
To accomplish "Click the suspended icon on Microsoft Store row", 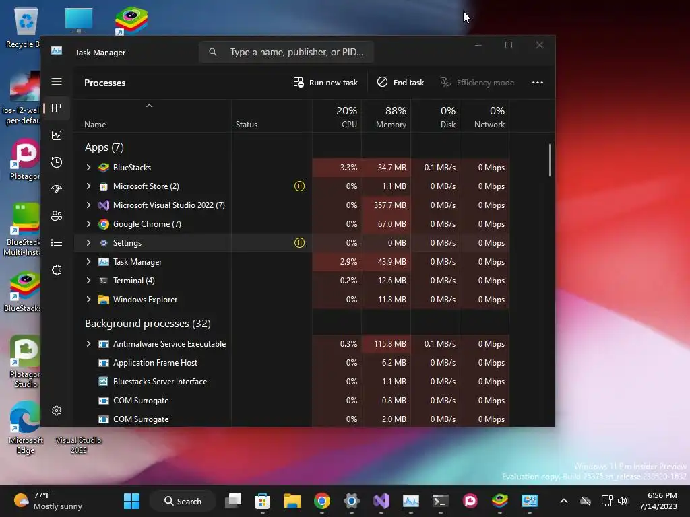I will tap(299, 186).
